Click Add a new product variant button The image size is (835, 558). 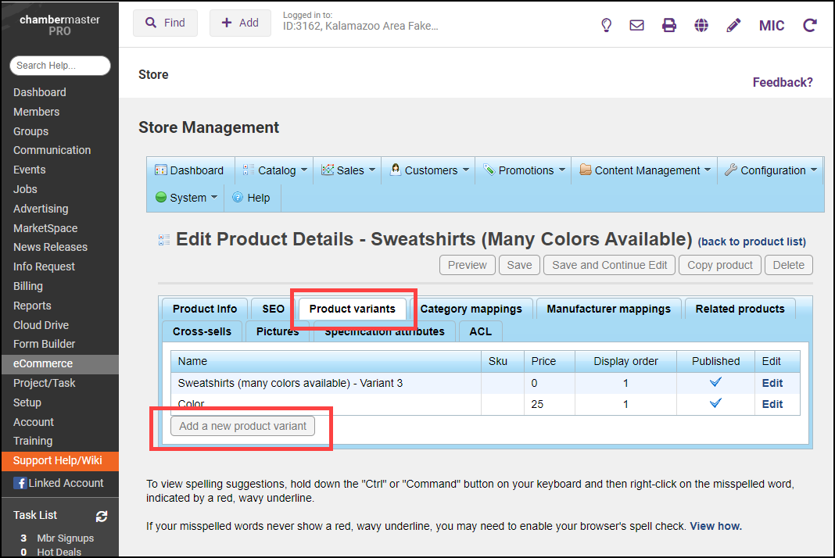[242, 426]
